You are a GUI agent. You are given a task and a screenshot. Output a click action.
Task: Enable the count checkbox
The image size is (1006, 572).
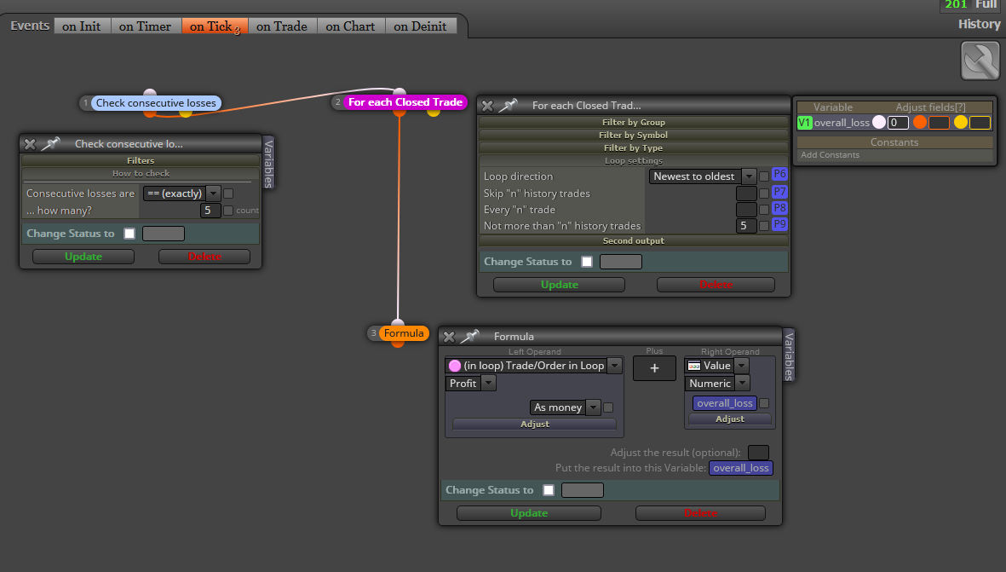pos(228,210)
